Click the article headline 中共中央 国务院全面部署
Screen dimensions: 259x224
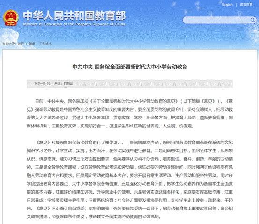click(130, 67)
